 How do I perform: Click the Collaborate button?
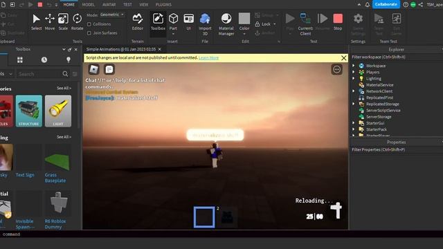tap(386, 4)
